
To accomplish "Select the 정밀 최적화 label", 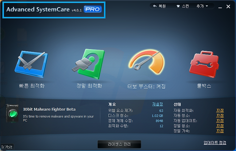I will tap(89, 86).
